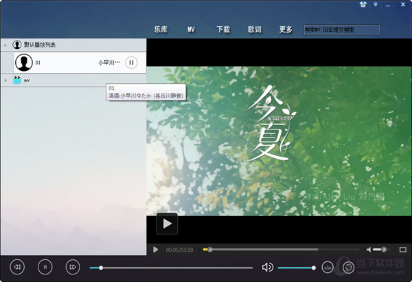Seek on the video progress bar
Screen dimensions: 412x282
tap(281, 250)
